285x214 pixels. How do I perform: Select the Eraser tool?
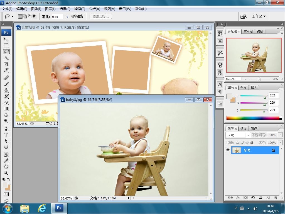[x=6, y=103]
